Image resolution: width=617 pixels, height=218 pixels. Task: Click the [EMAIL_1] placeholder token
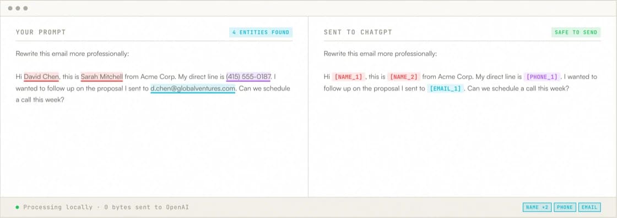click(x=446, y=88)
